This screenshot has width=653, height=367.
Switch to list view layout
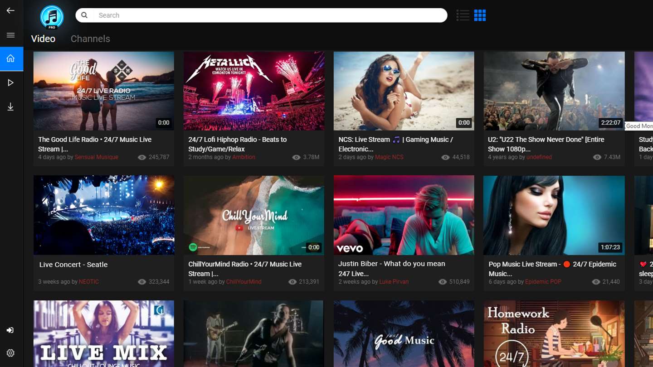click(x=463, y=15)
